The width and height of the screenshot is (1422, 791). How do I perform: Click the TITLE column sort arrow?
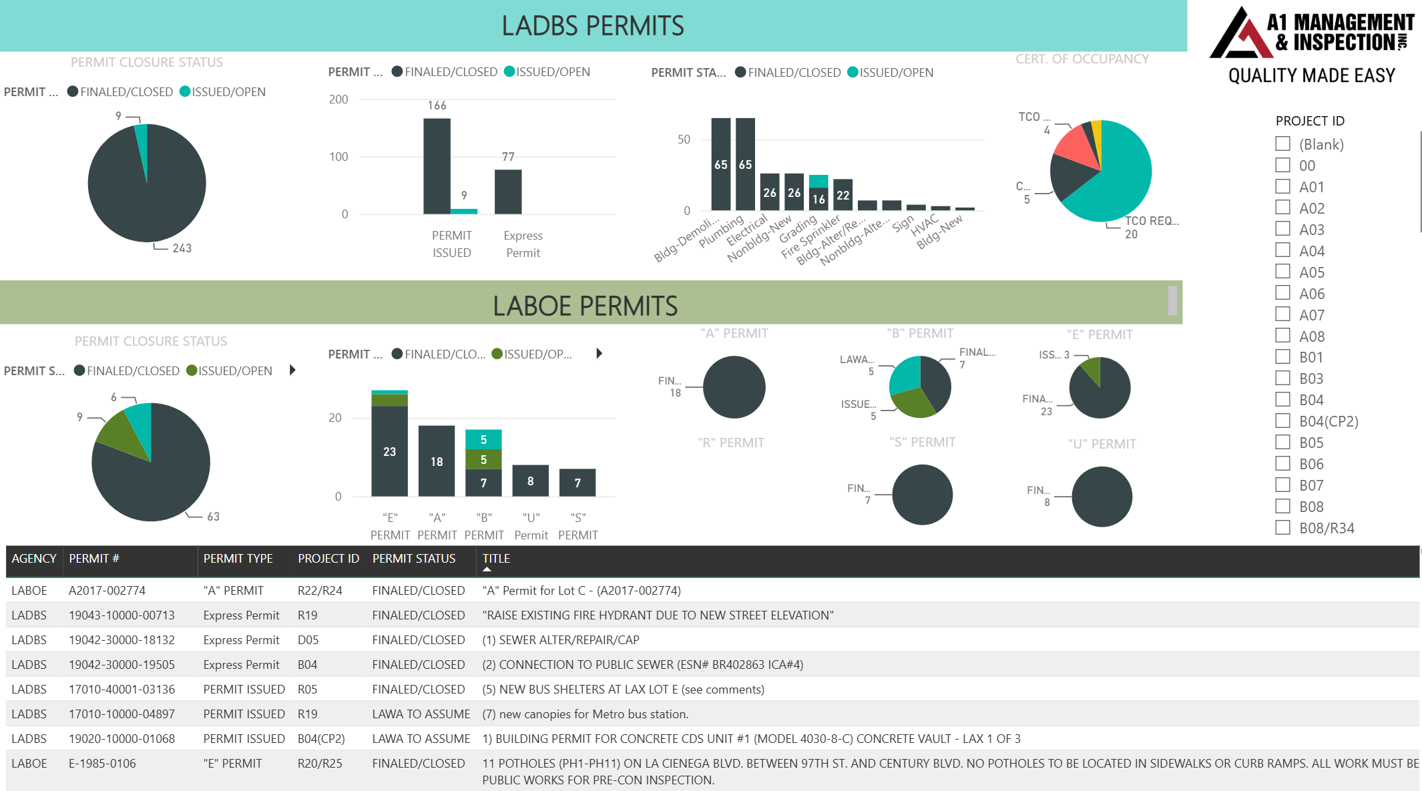(x=487, y=569)
